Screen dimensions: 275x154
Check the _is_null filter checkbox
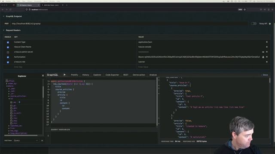click(x=12, y=113)
